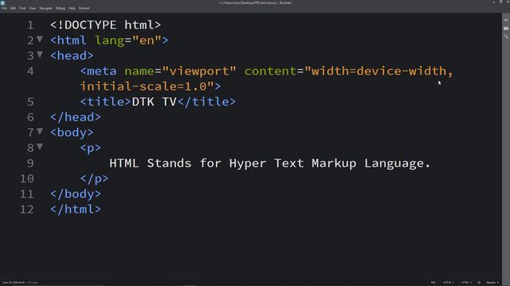This screenshot has width=510, height=286.
Task: Open the Spaces indentation dropdown
Action: [x=492, y=283]
